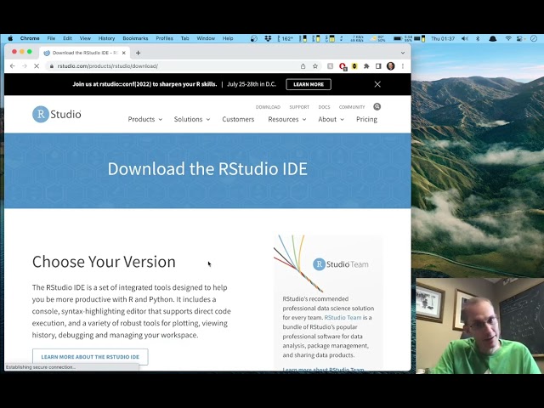The height and width of the screenshot is (408, 544).
Task: Click the Download the RStudio IDE heading
Action: pos(207,169)
